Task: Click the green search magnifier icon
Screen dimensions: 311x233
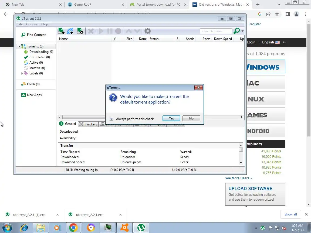Action: [236, 31]
